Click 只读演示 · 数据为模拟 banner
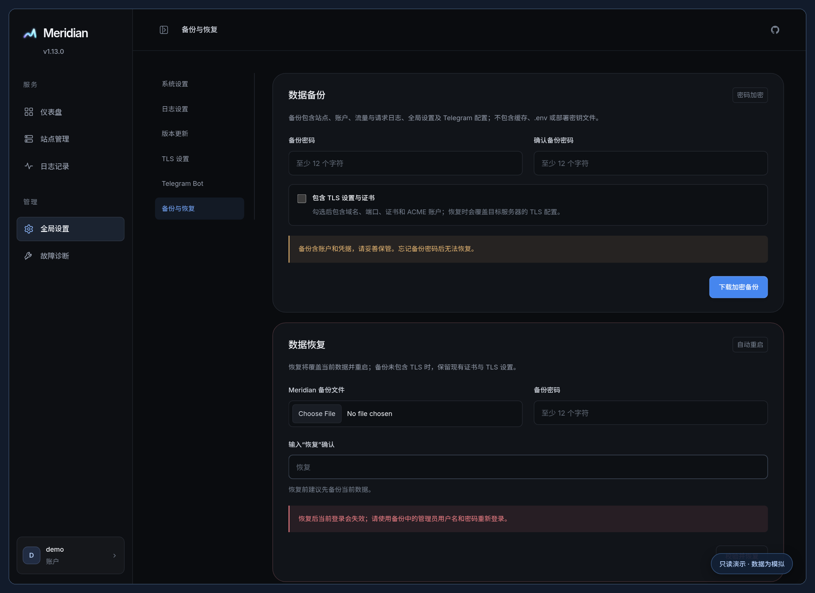Viewport: 815px width, 593px height. (752, 564)
